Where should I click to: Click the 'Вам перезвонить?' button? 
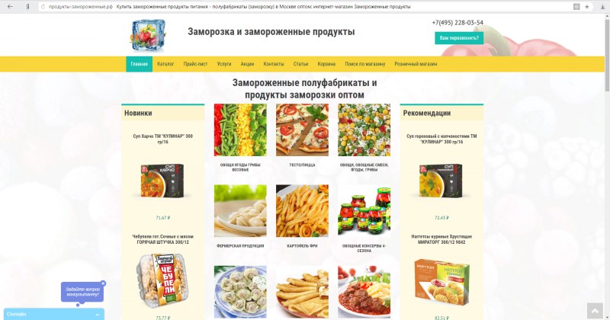tap(459, 38)
